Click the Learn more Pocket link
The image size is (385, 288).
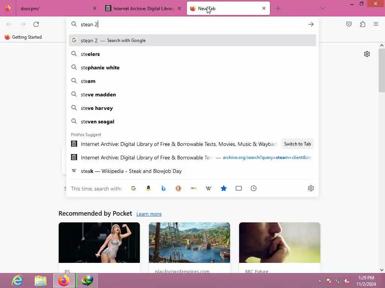click(x=149, y=214)
